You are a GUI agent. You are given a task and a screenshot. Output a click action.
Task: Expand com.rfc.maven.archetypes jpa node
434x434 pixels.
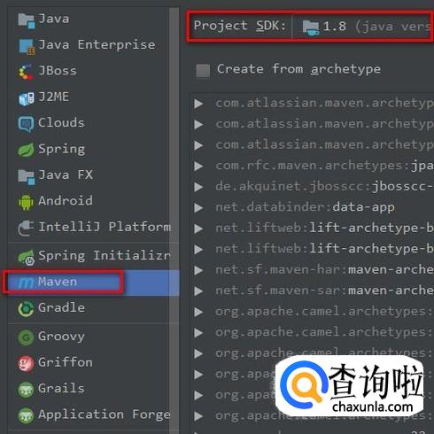pyautogui.click(x=198, y=166)
